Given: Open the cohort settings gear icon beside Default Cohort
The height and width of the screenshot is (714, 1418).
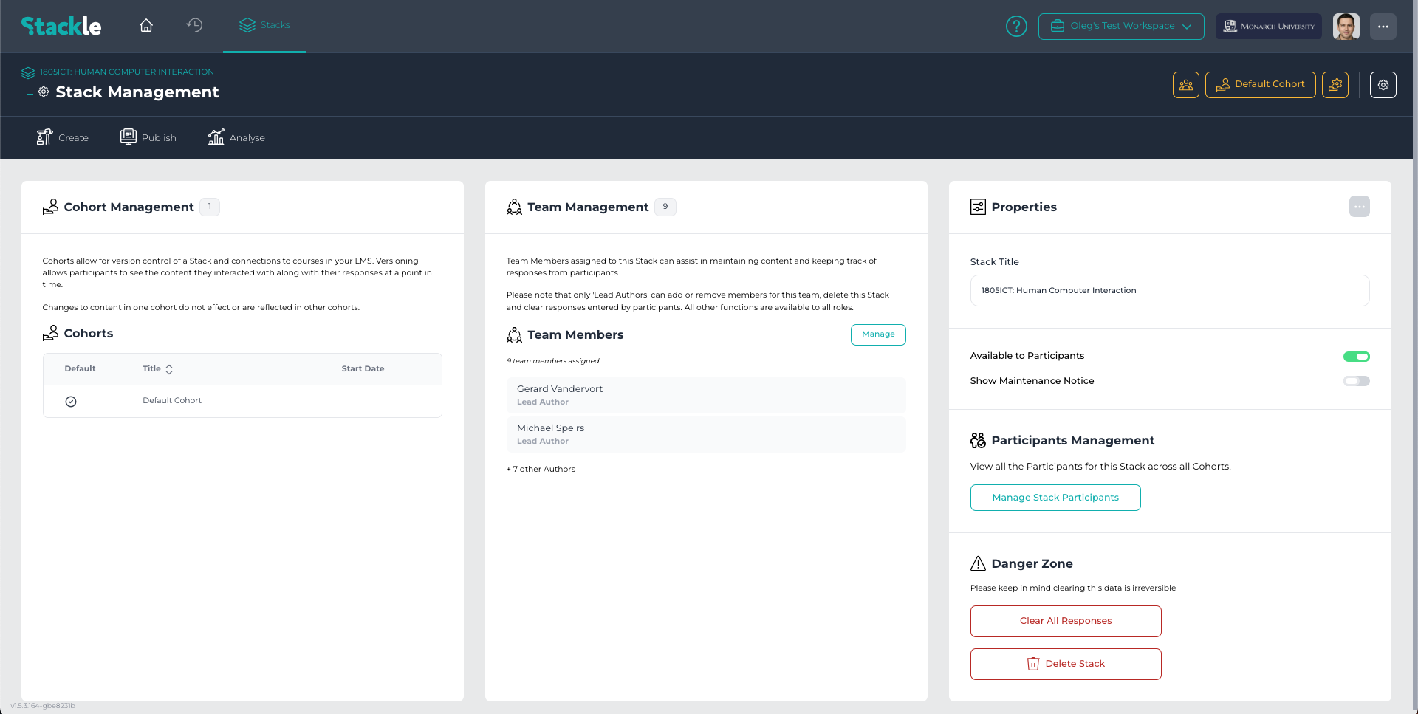Looking at the screenshot, I should [1335, 85].
